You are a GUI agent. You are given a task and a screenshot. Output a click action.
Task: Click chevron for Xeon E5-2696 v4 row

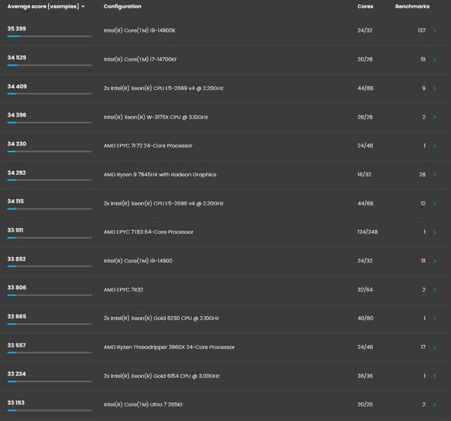point(434,203)
